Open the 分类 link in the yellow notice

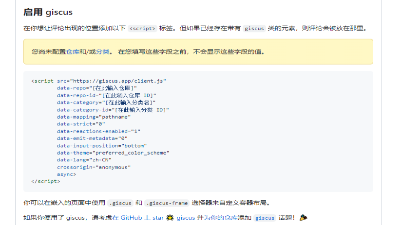102,52
